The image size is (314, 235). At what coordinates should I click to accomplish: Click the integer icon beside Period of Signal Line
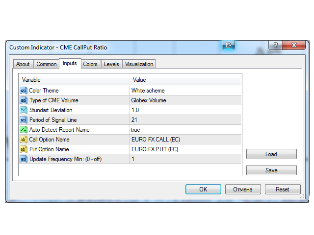(x=24, y=120)
